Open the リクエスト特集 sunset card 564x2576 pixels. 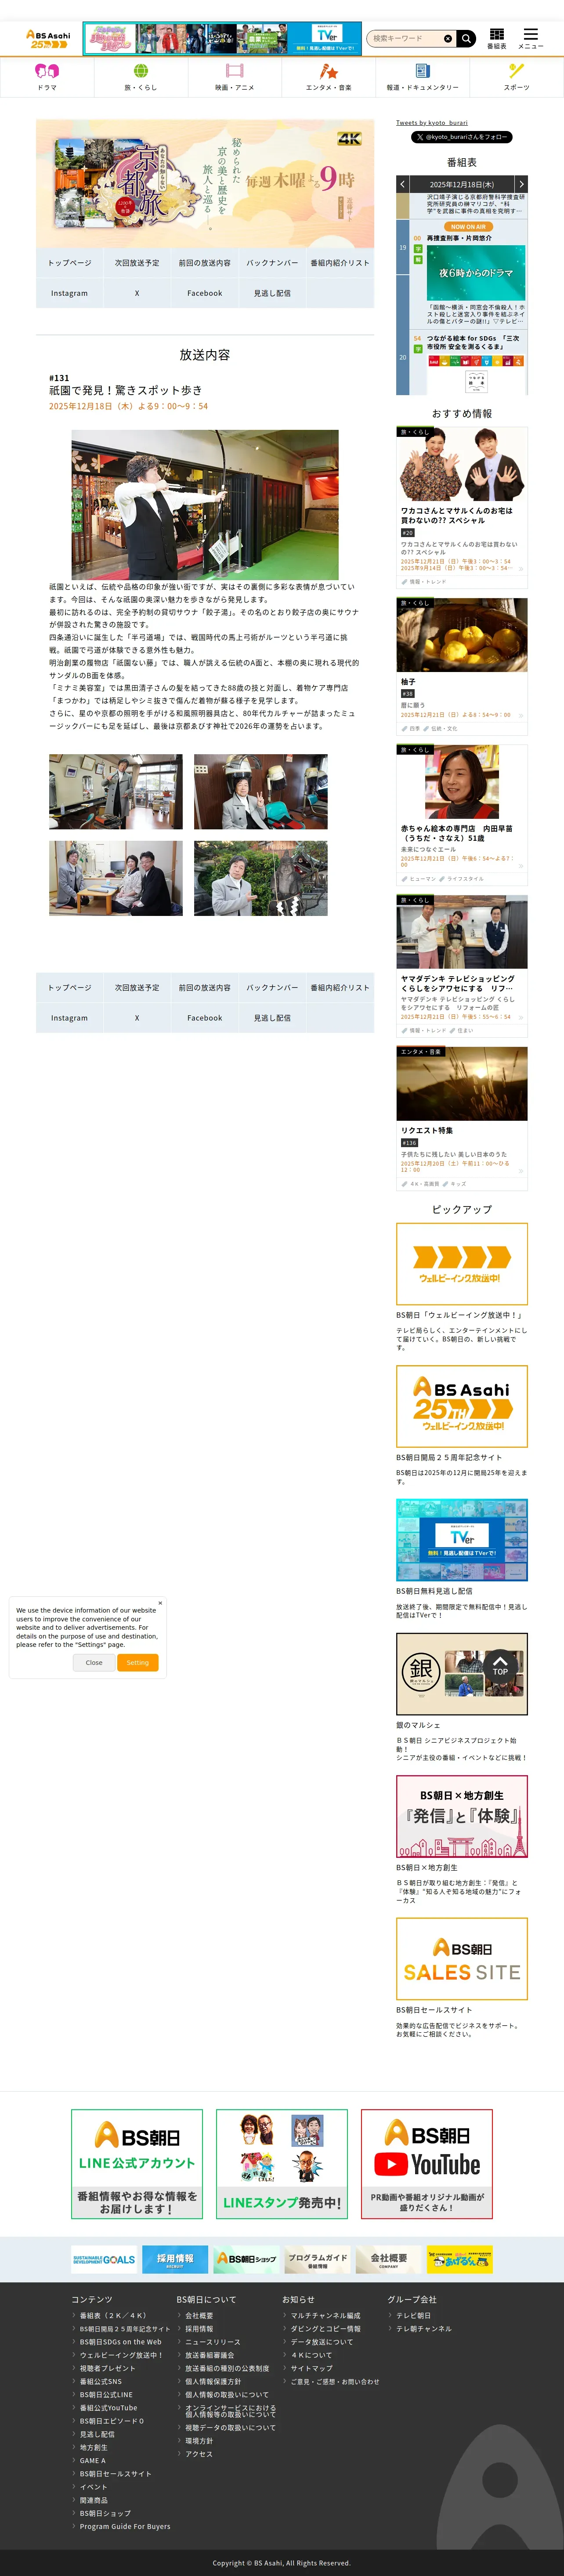462,1118
